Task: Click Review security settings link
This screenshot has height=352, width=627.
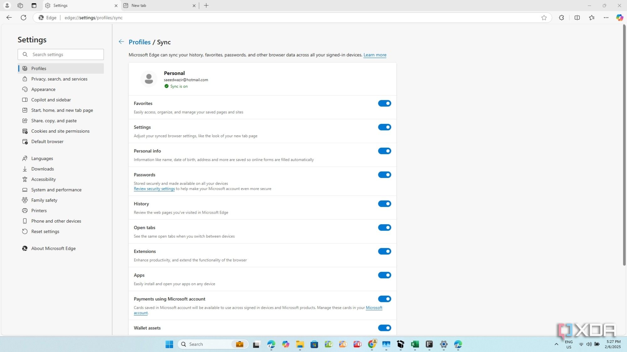Action: (154, 189)
